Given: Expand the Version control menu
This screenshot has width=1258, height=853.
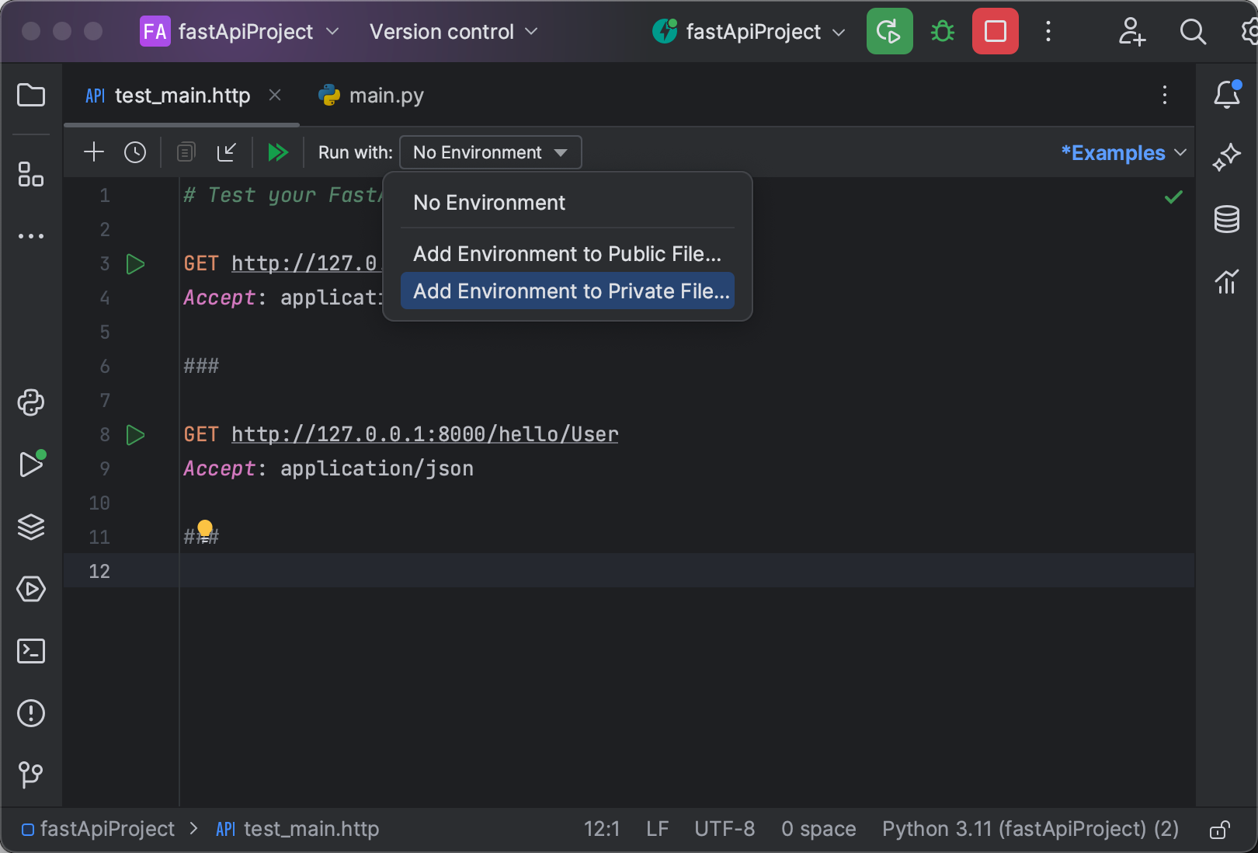Looking at the screenshot, I should (x=454, y=32).
